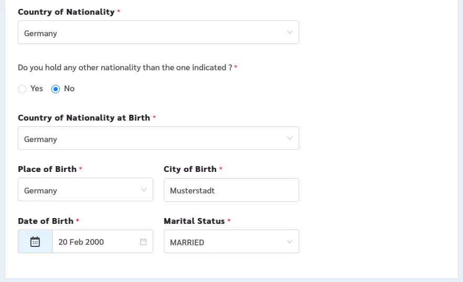Click the small calendar icon inside date field
The height and width of the screenshot is (282, 463).
pos(143,242)
